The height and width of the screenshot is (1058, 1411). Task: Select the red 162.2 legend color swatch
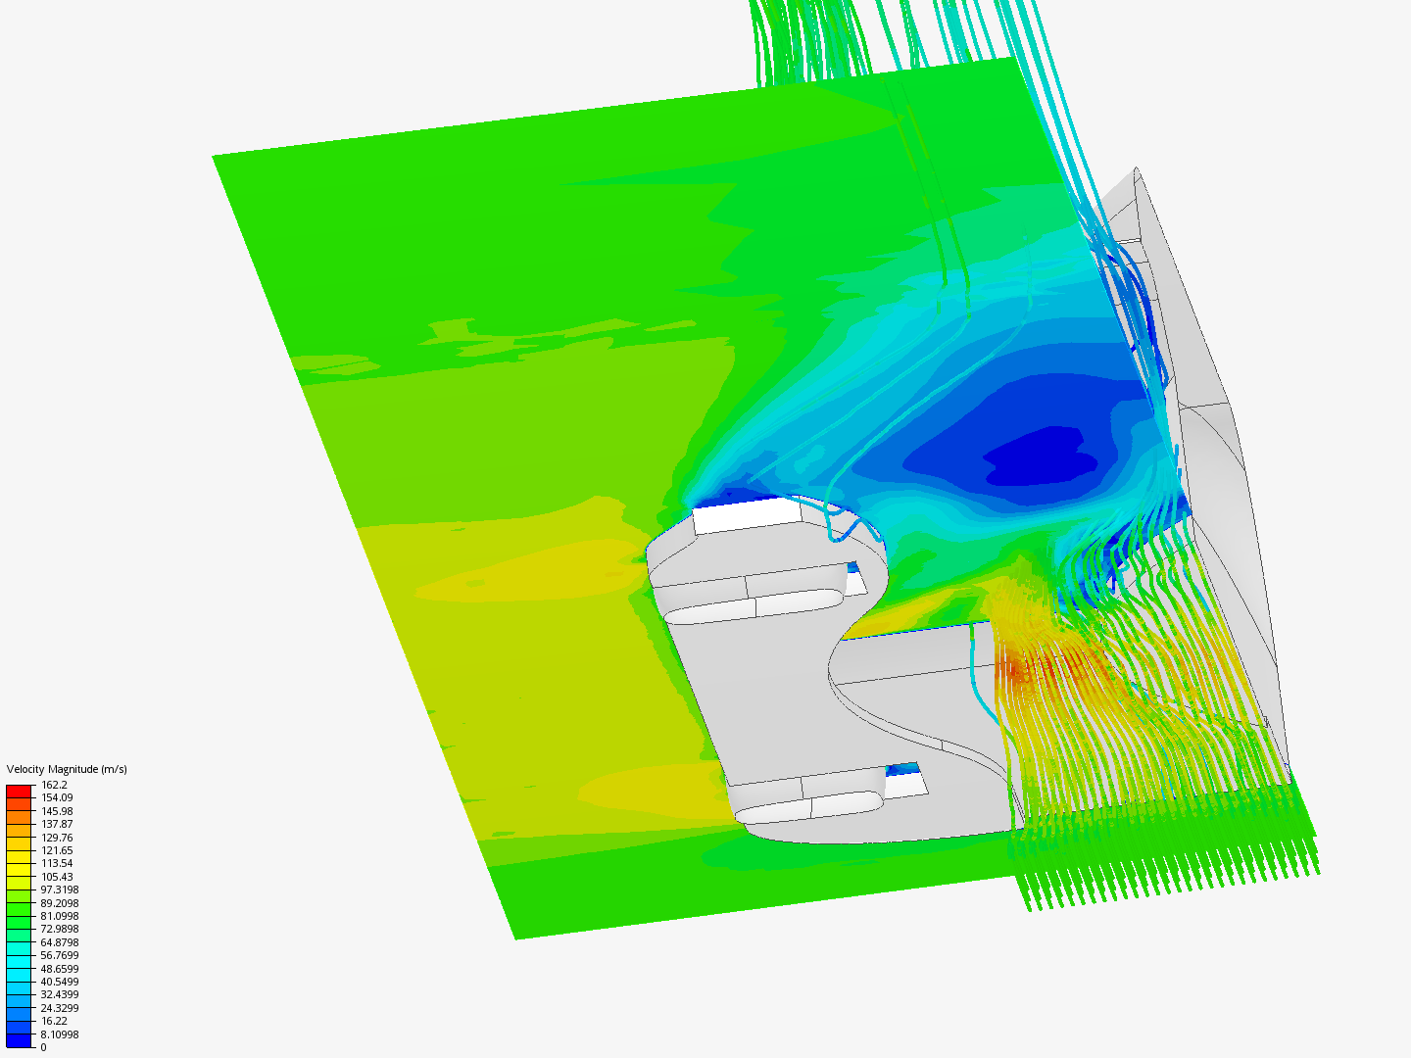tap(18, 790)
